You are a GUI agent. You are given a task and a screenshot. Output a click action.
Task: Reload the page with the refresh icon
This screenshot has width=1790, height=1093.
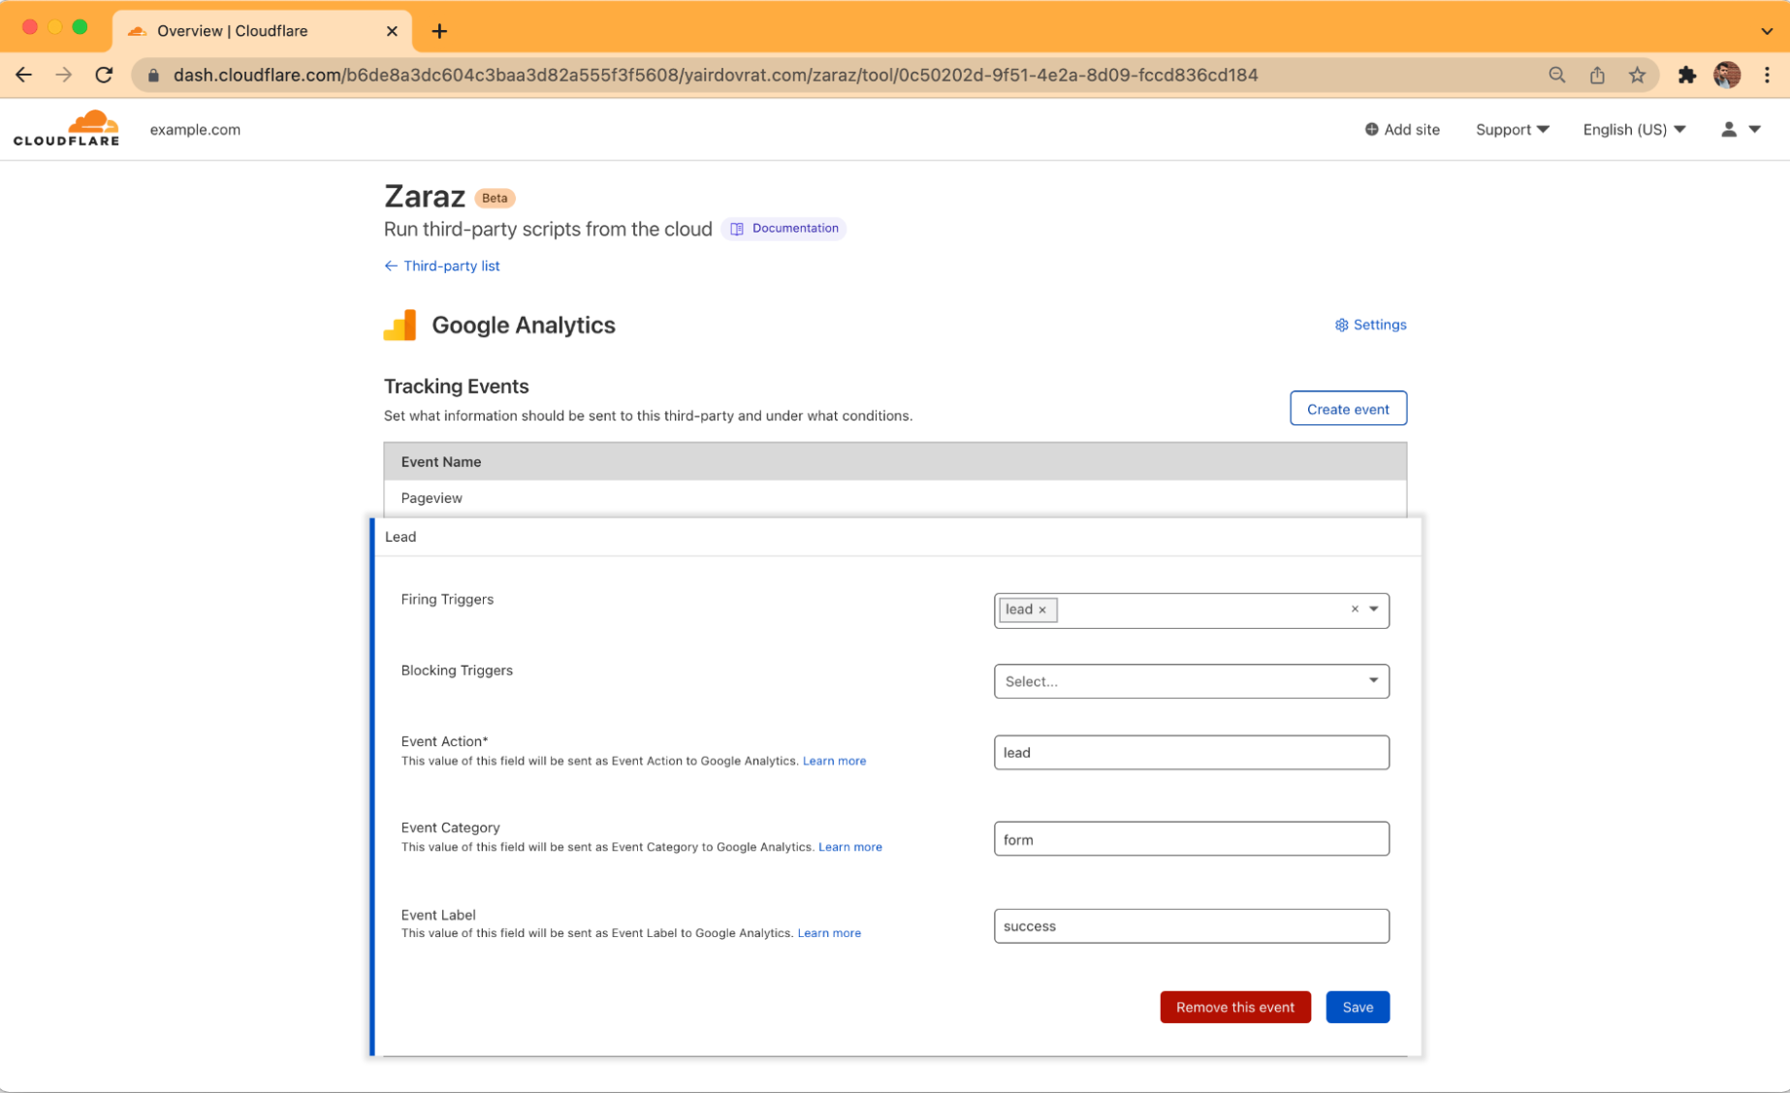point(104,75)
